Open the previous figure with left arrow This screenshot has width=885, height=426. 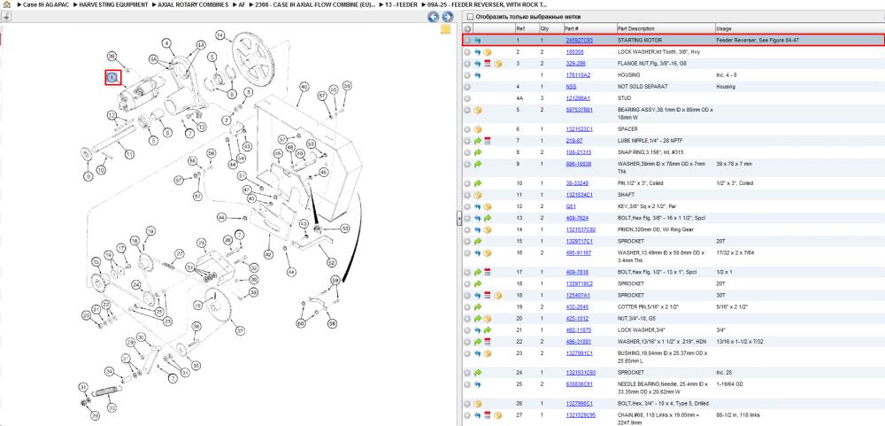pos(433,17)
